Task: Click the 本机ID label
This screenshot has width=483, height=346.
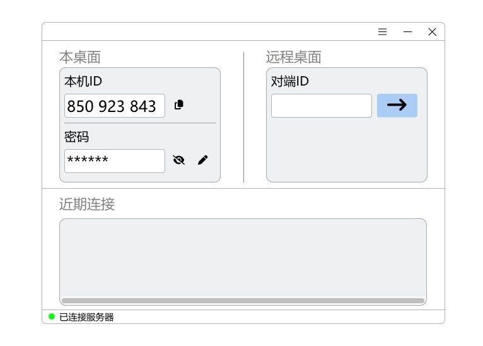Action: 83,82
